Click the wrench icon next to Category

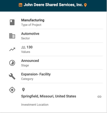(x=12, y=76)
